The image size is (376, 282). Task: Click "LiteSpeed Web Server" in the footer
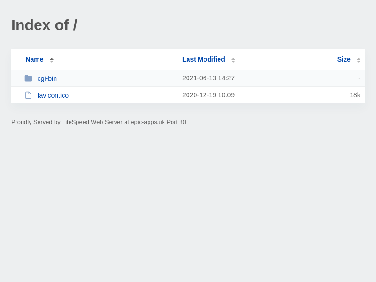click(x=92, y=122)
